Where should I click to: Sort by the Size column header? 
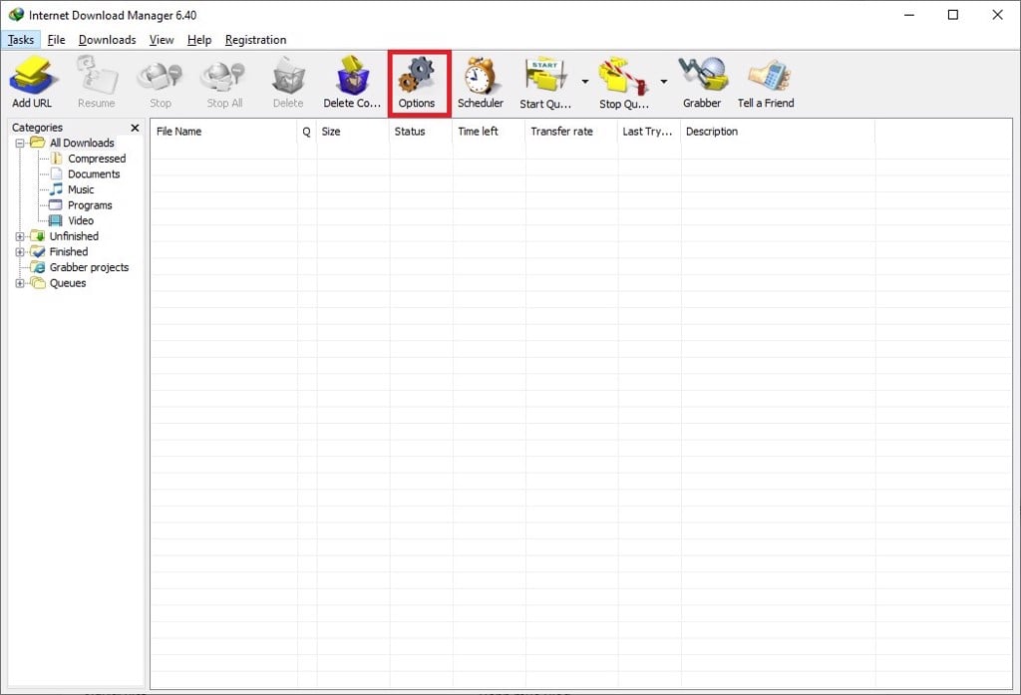coord(353,132)
